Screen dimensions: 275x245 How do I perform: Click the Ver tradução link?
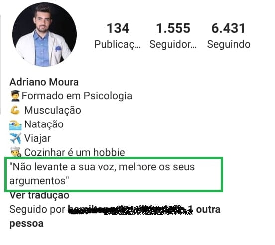click(39, 195)
